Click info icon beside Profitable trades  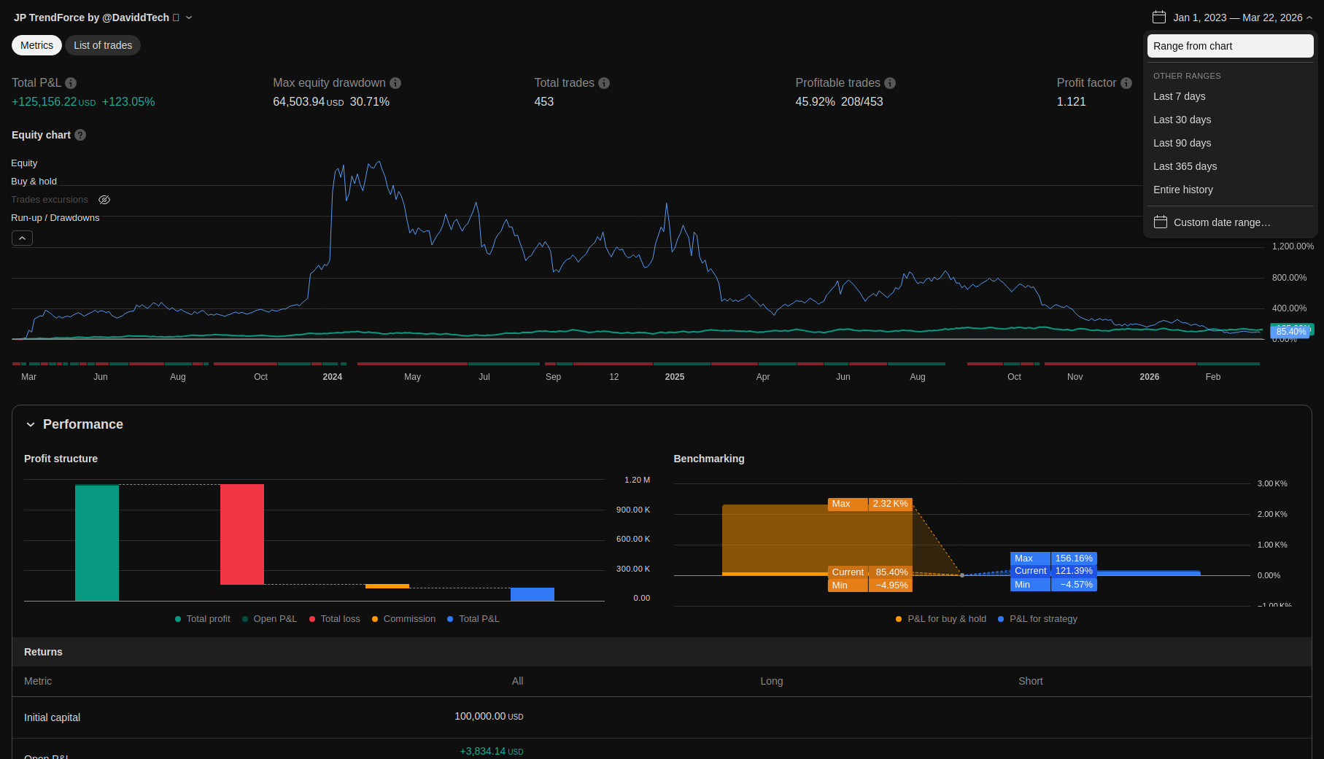coord(890,83)
